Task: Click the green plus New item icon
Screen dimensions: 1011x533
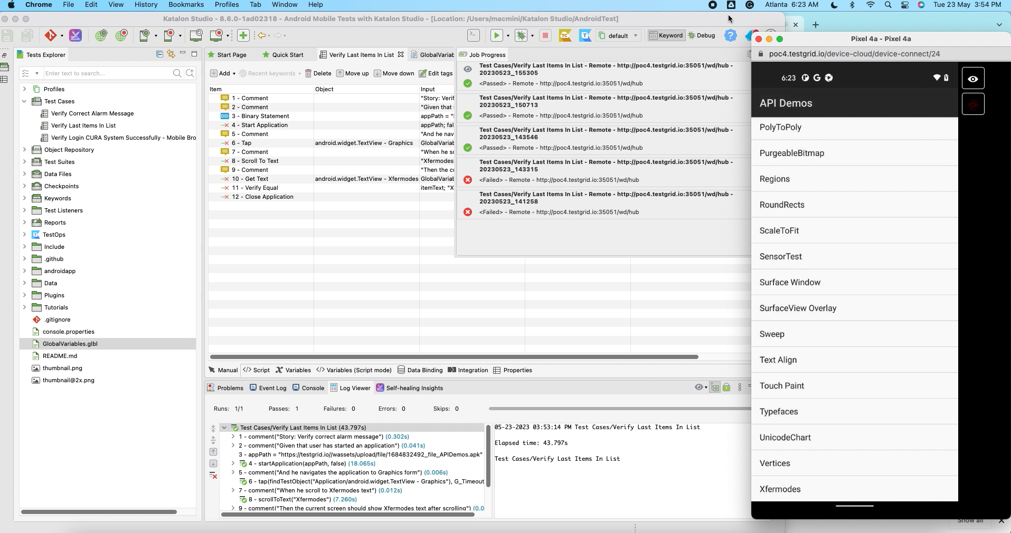Action: [x=243, y=35]
